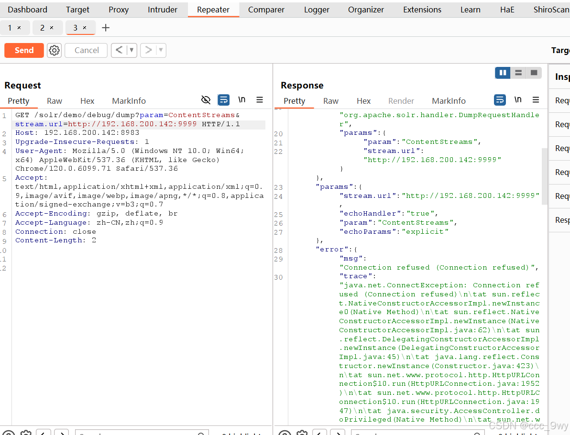Screen dimensions: 570x435
Task: Close Repeater tab 1
Action: pos(19,28)
